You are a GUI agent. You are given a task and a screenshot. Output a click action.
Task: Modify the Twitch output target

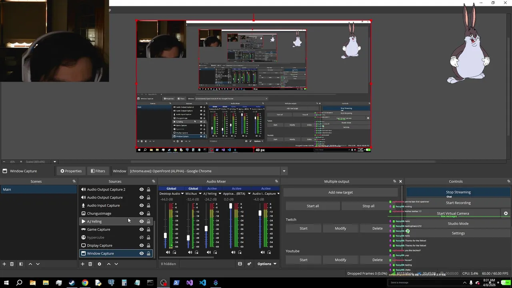(340, 228)
